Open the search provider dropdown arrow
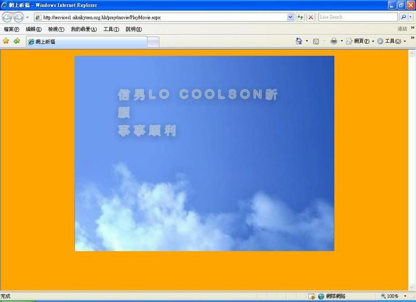 click(x=411, y=17)
